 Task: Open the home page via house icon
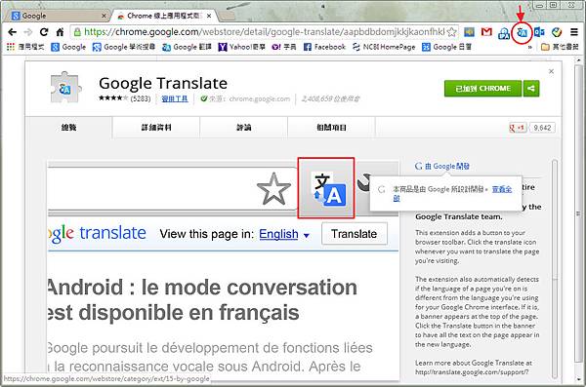60,32
